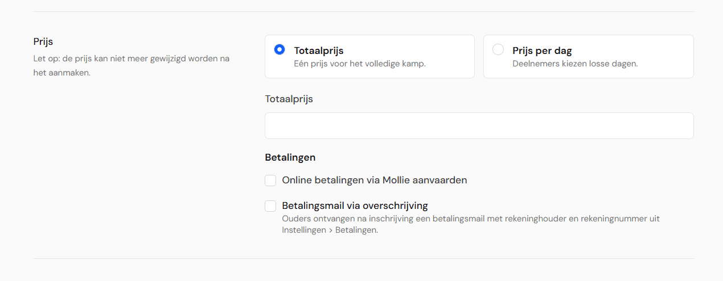This screenshot has height=281, width=723.
Task: Click the Totaalprijs label above the input
Action: pos(289,99)
